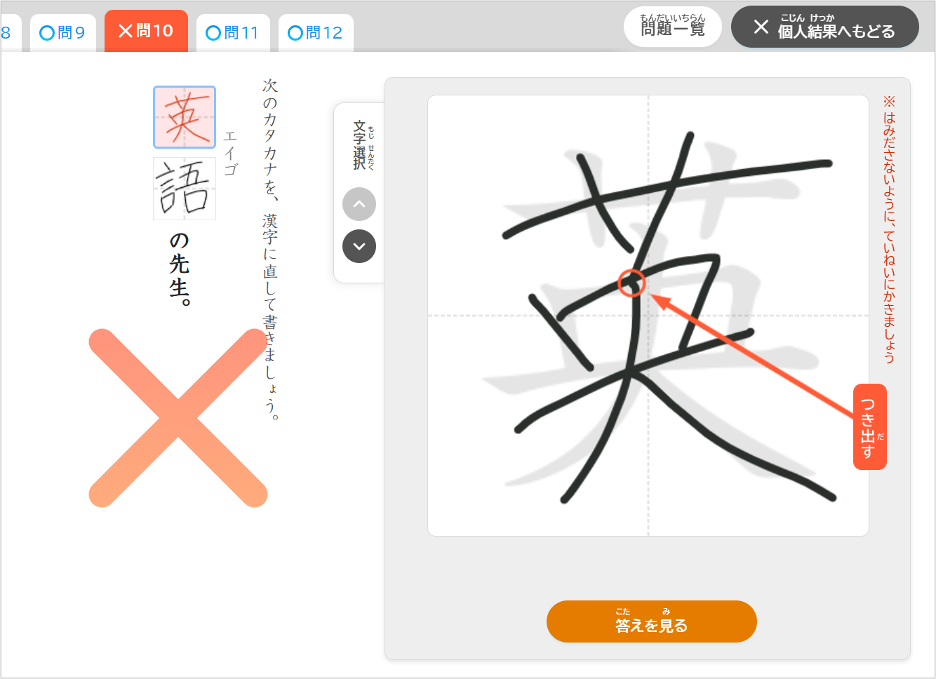Open the 問題一覧 list button

tap(673, 27)
